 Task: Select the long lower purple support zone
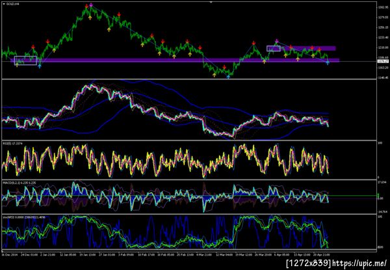(x=175, y=61)
